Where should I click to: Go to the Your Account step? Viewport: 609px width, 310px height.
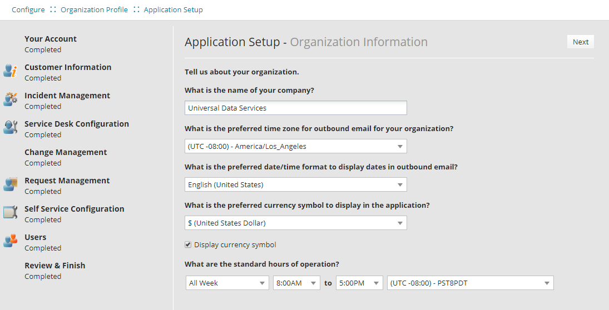(x=51, y=39)
